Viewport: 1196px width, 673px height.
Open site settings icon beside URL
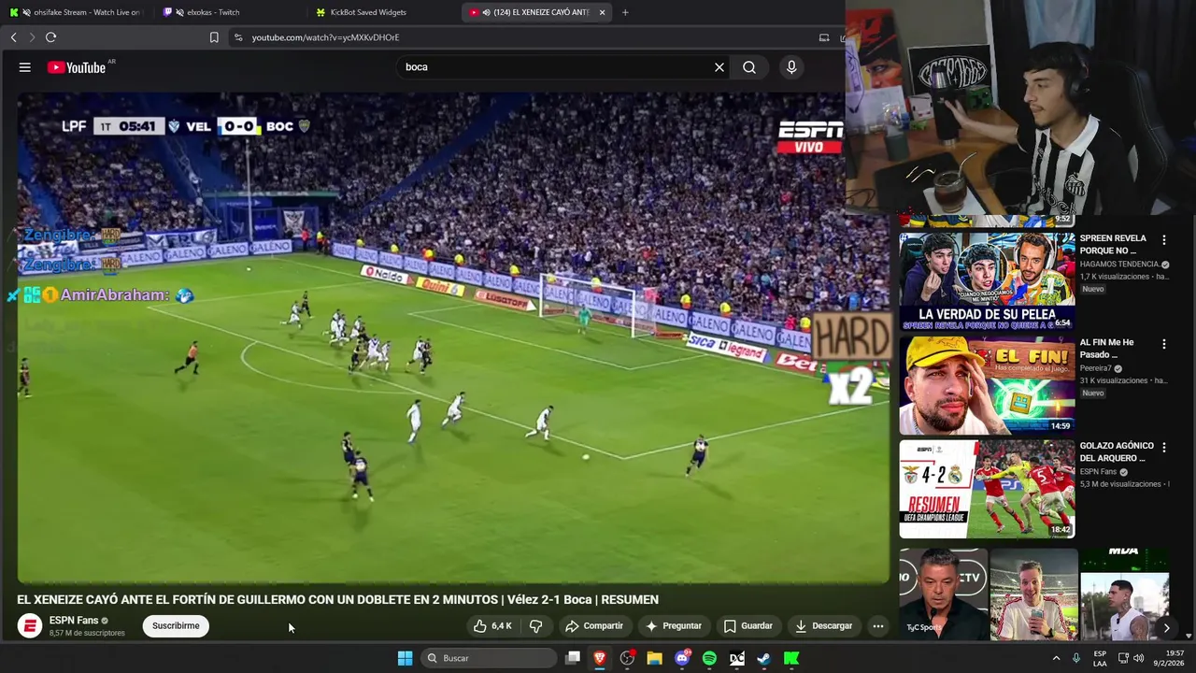point(238,37)
